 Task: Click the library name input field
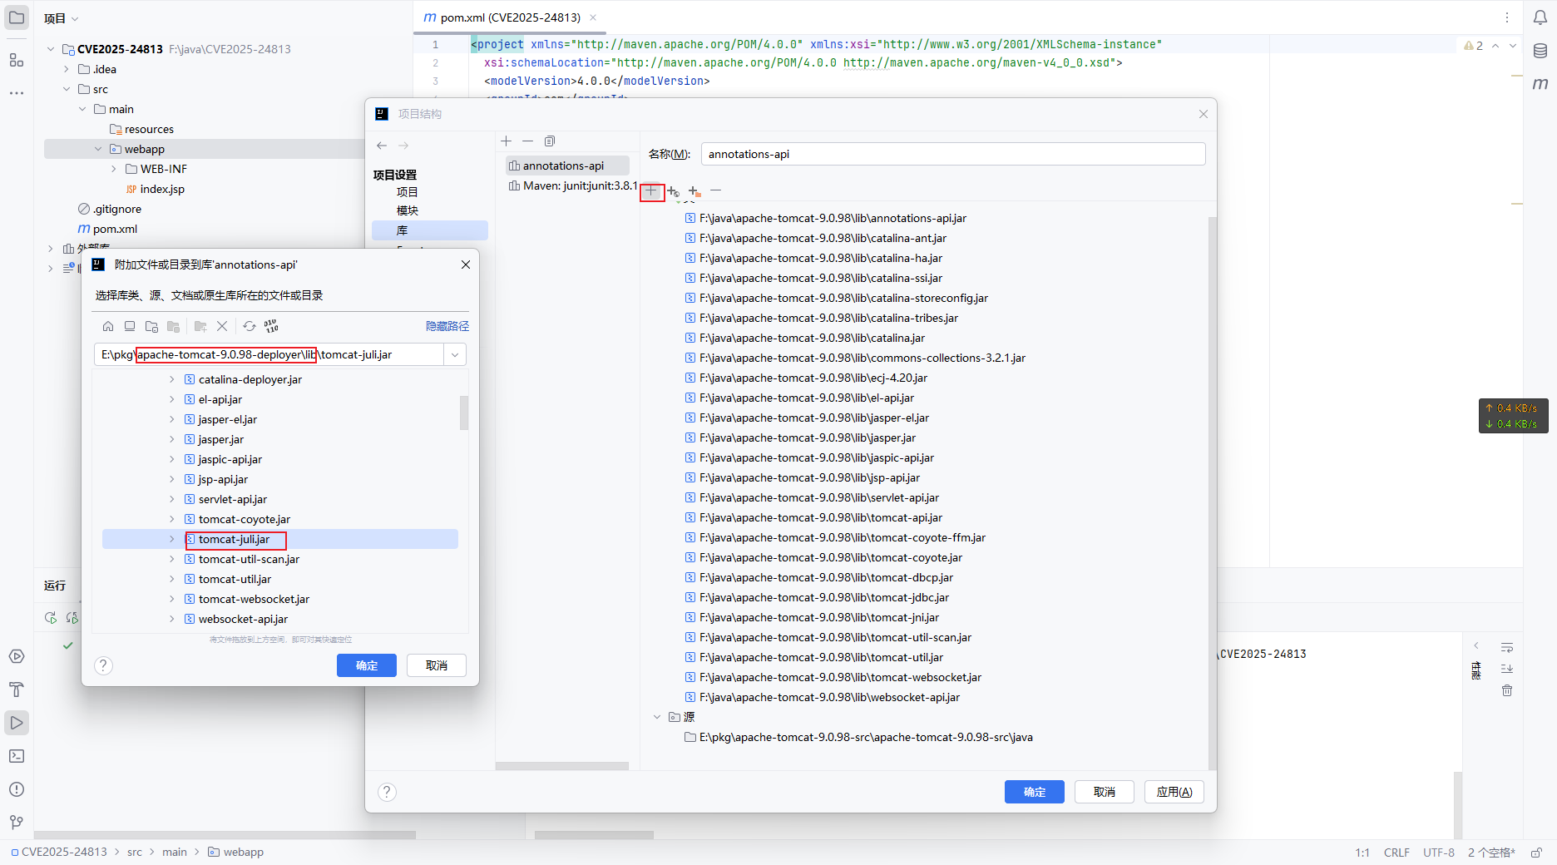coord(953,154)
